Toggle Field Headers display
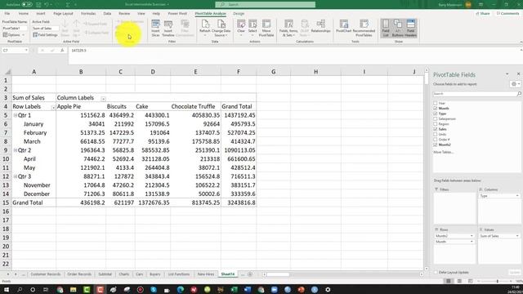The height and width of the screenshot is (294, 523). click(x=410, y=28)
